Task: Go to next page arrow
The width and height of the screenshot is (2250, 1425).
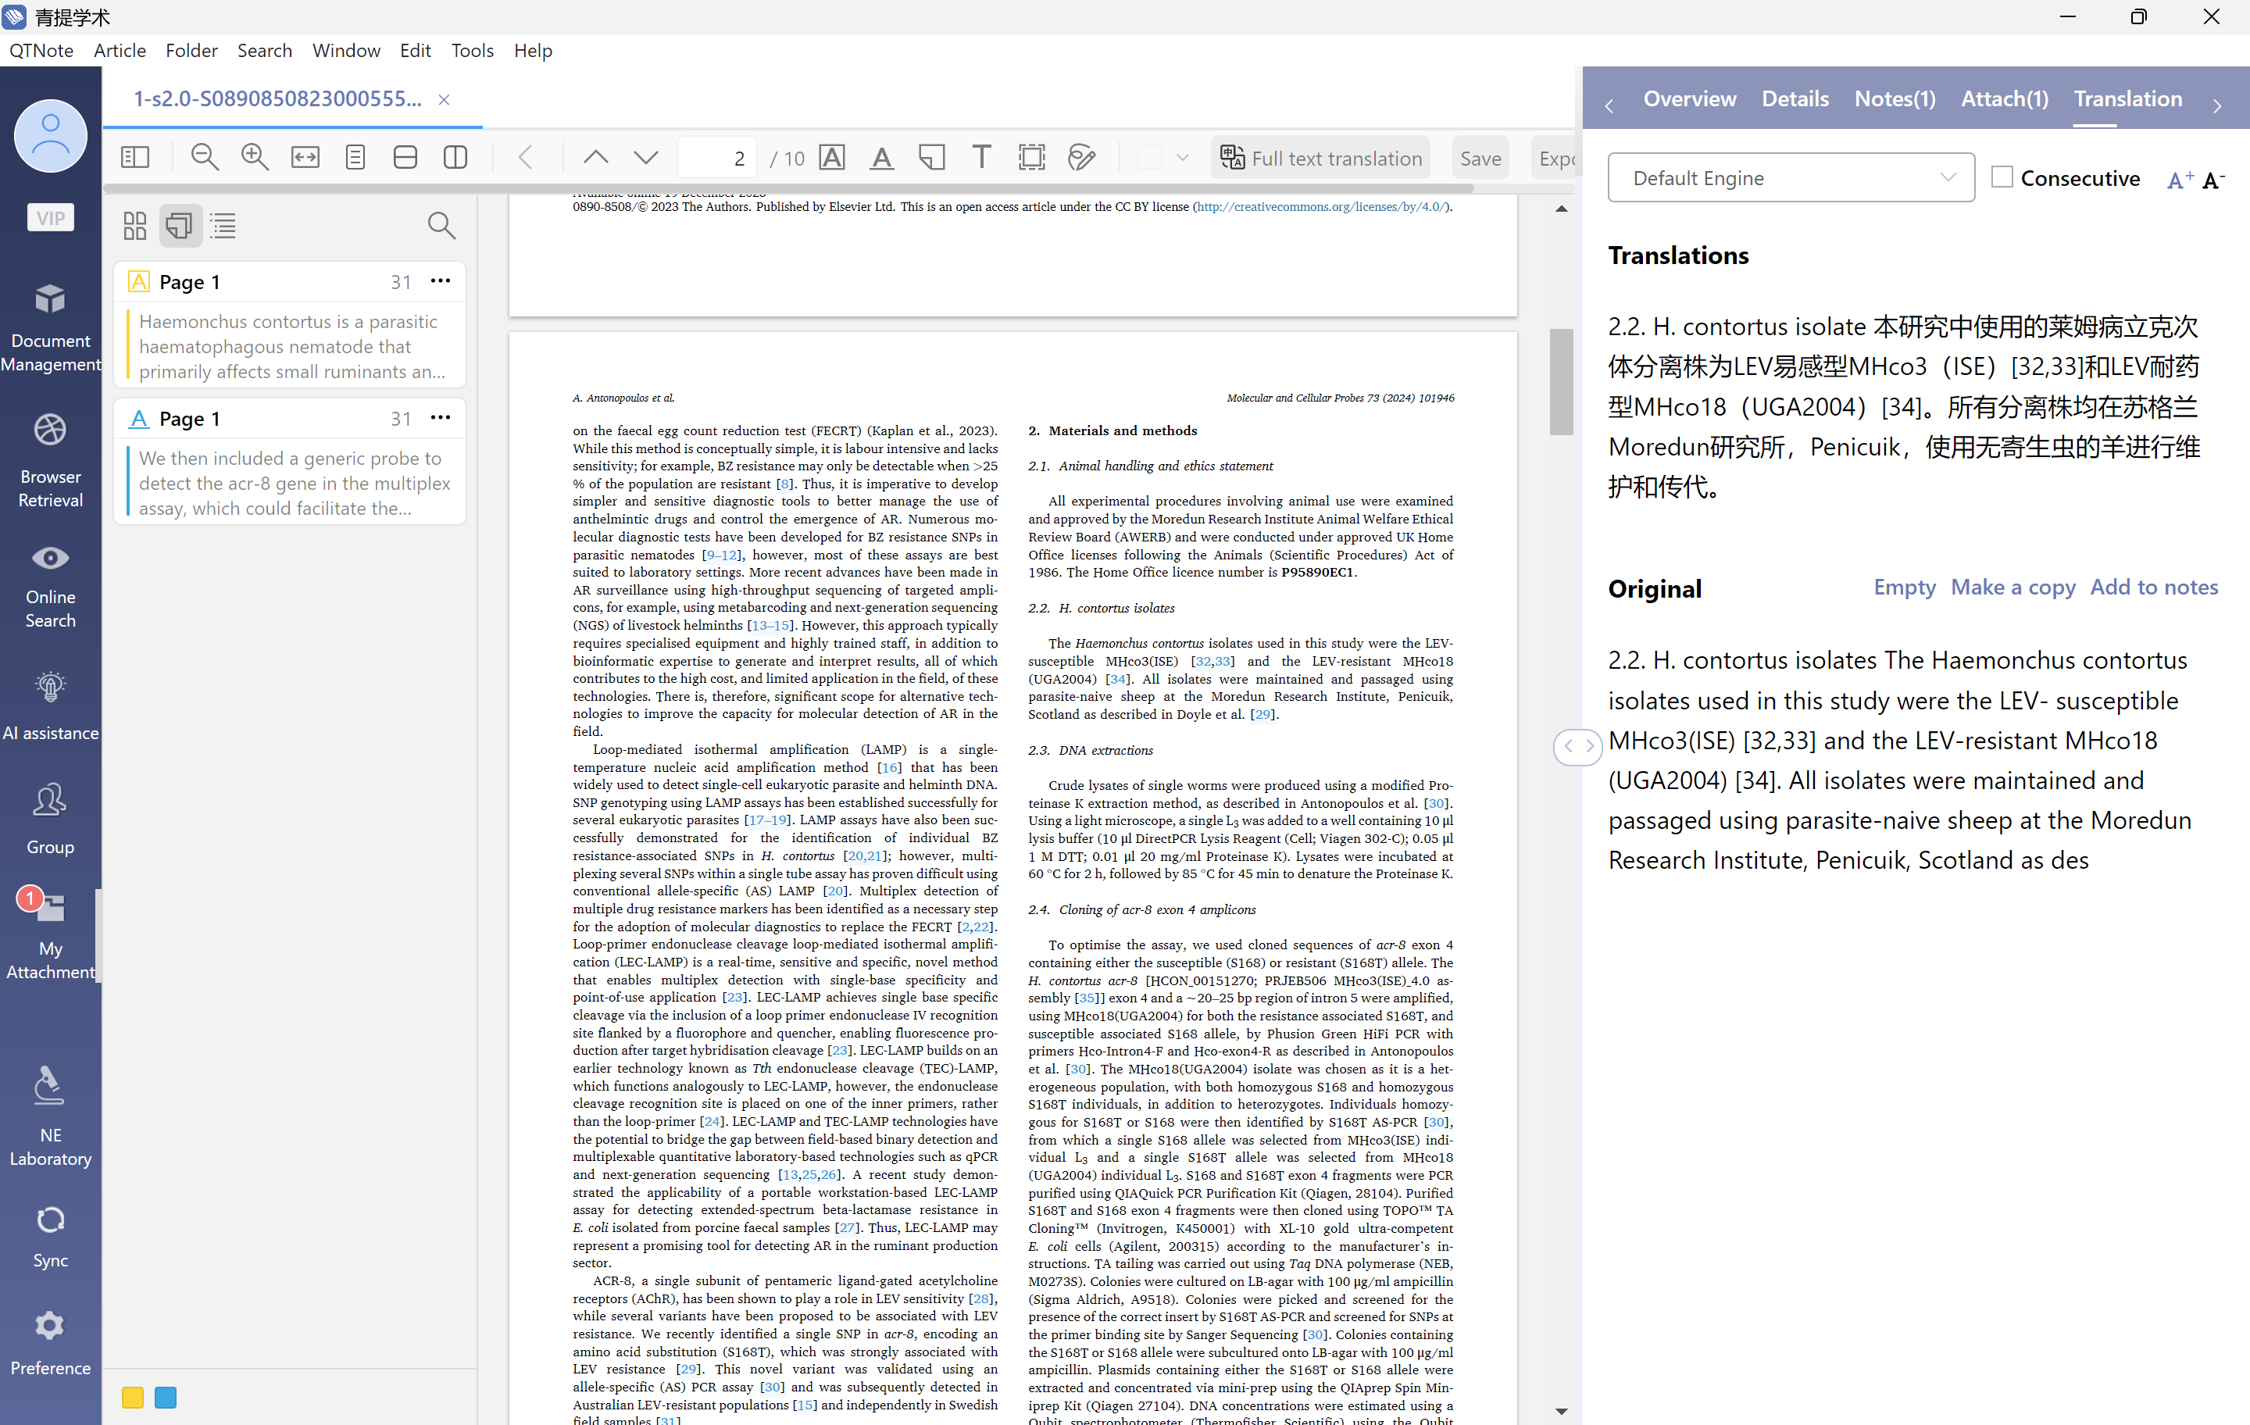Action: coord(645,158)
